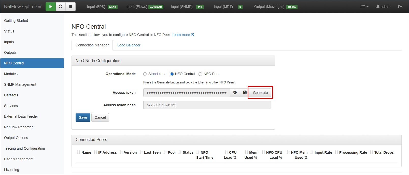Open the admin user menu
The width and height of the screenshot is (409, 175).
(383, 7)
